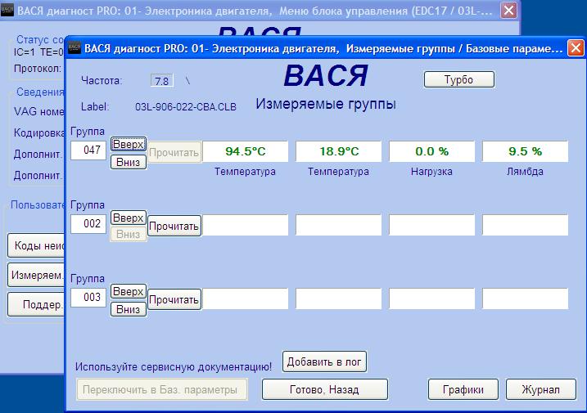Click the last empty field of group 003

[525, 299]
